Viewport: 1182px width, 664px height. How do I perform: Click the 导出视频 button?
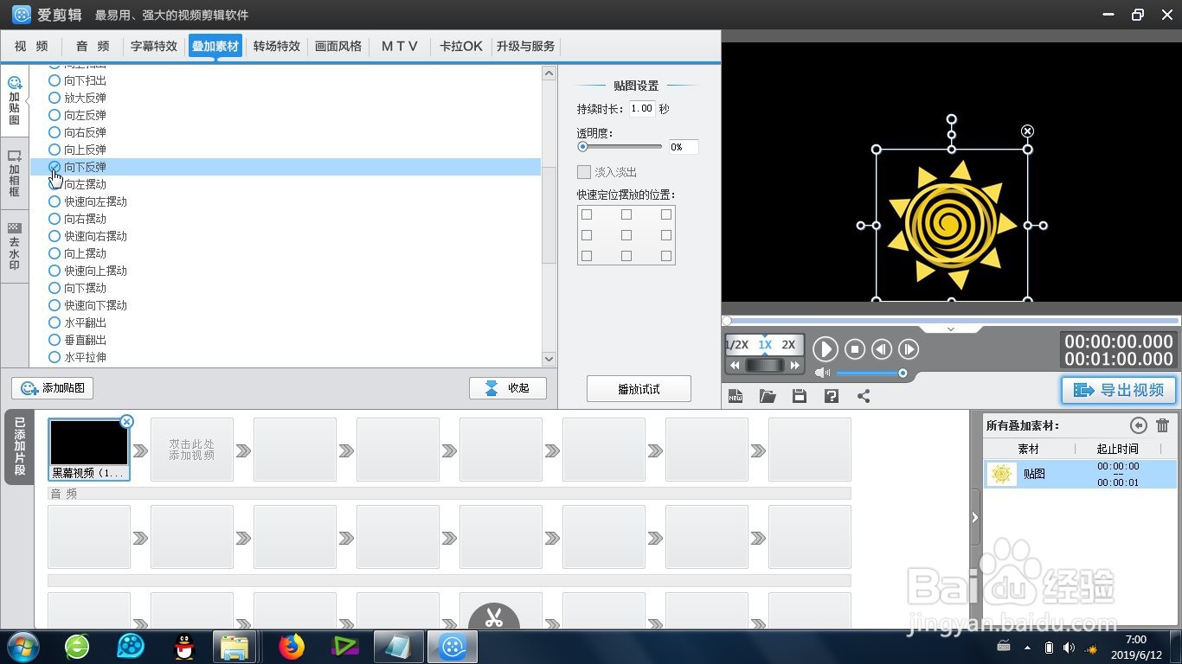(x=1119, y=390)
